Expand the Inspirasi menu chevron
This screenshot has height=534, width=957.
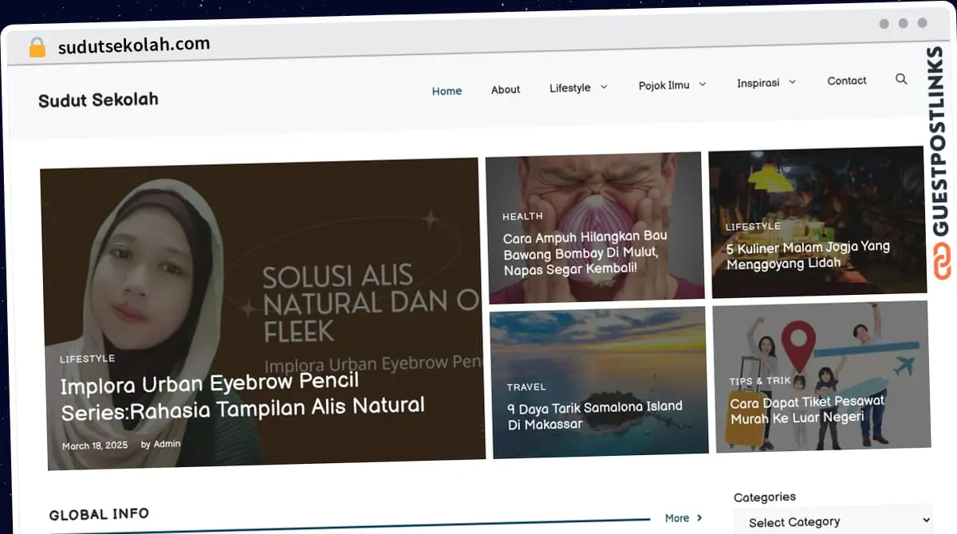[x=792, y=82]
